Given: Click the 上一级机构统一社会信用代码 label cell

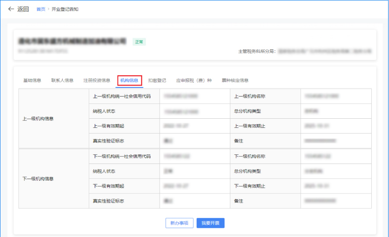Looking at the screenshot, I should tap(122, 96).
